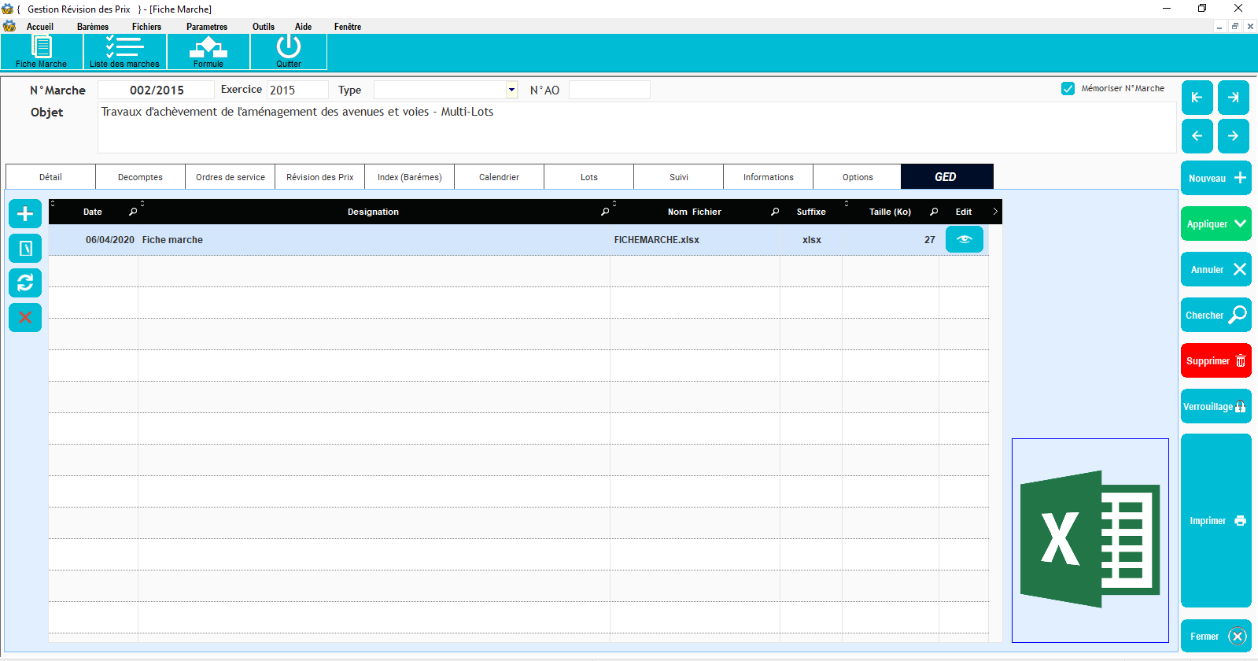
Task: Click the red X delete icon
Action: pyautogui.click(x=25, y=317)
